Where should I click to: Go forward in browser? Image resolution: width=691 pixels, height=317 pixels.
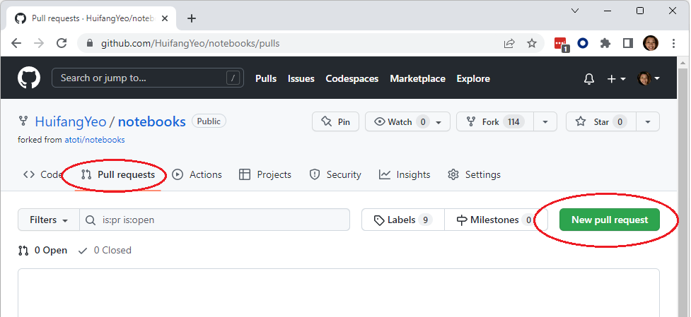(x=39, y=43)
